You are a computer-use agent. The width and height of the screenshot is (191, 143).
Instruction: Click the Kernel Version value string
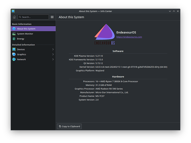click(x=131, y=67)
